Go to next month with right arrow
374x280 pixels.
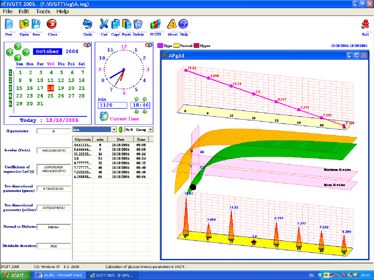[x=26, y=52]
